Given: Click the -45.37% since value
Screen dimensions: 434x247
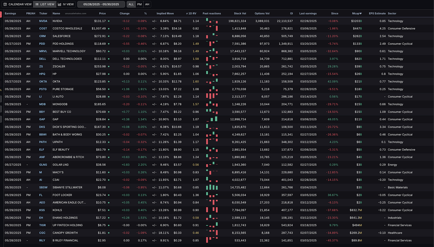Looking at the screenshot, I should pos(332,240).
